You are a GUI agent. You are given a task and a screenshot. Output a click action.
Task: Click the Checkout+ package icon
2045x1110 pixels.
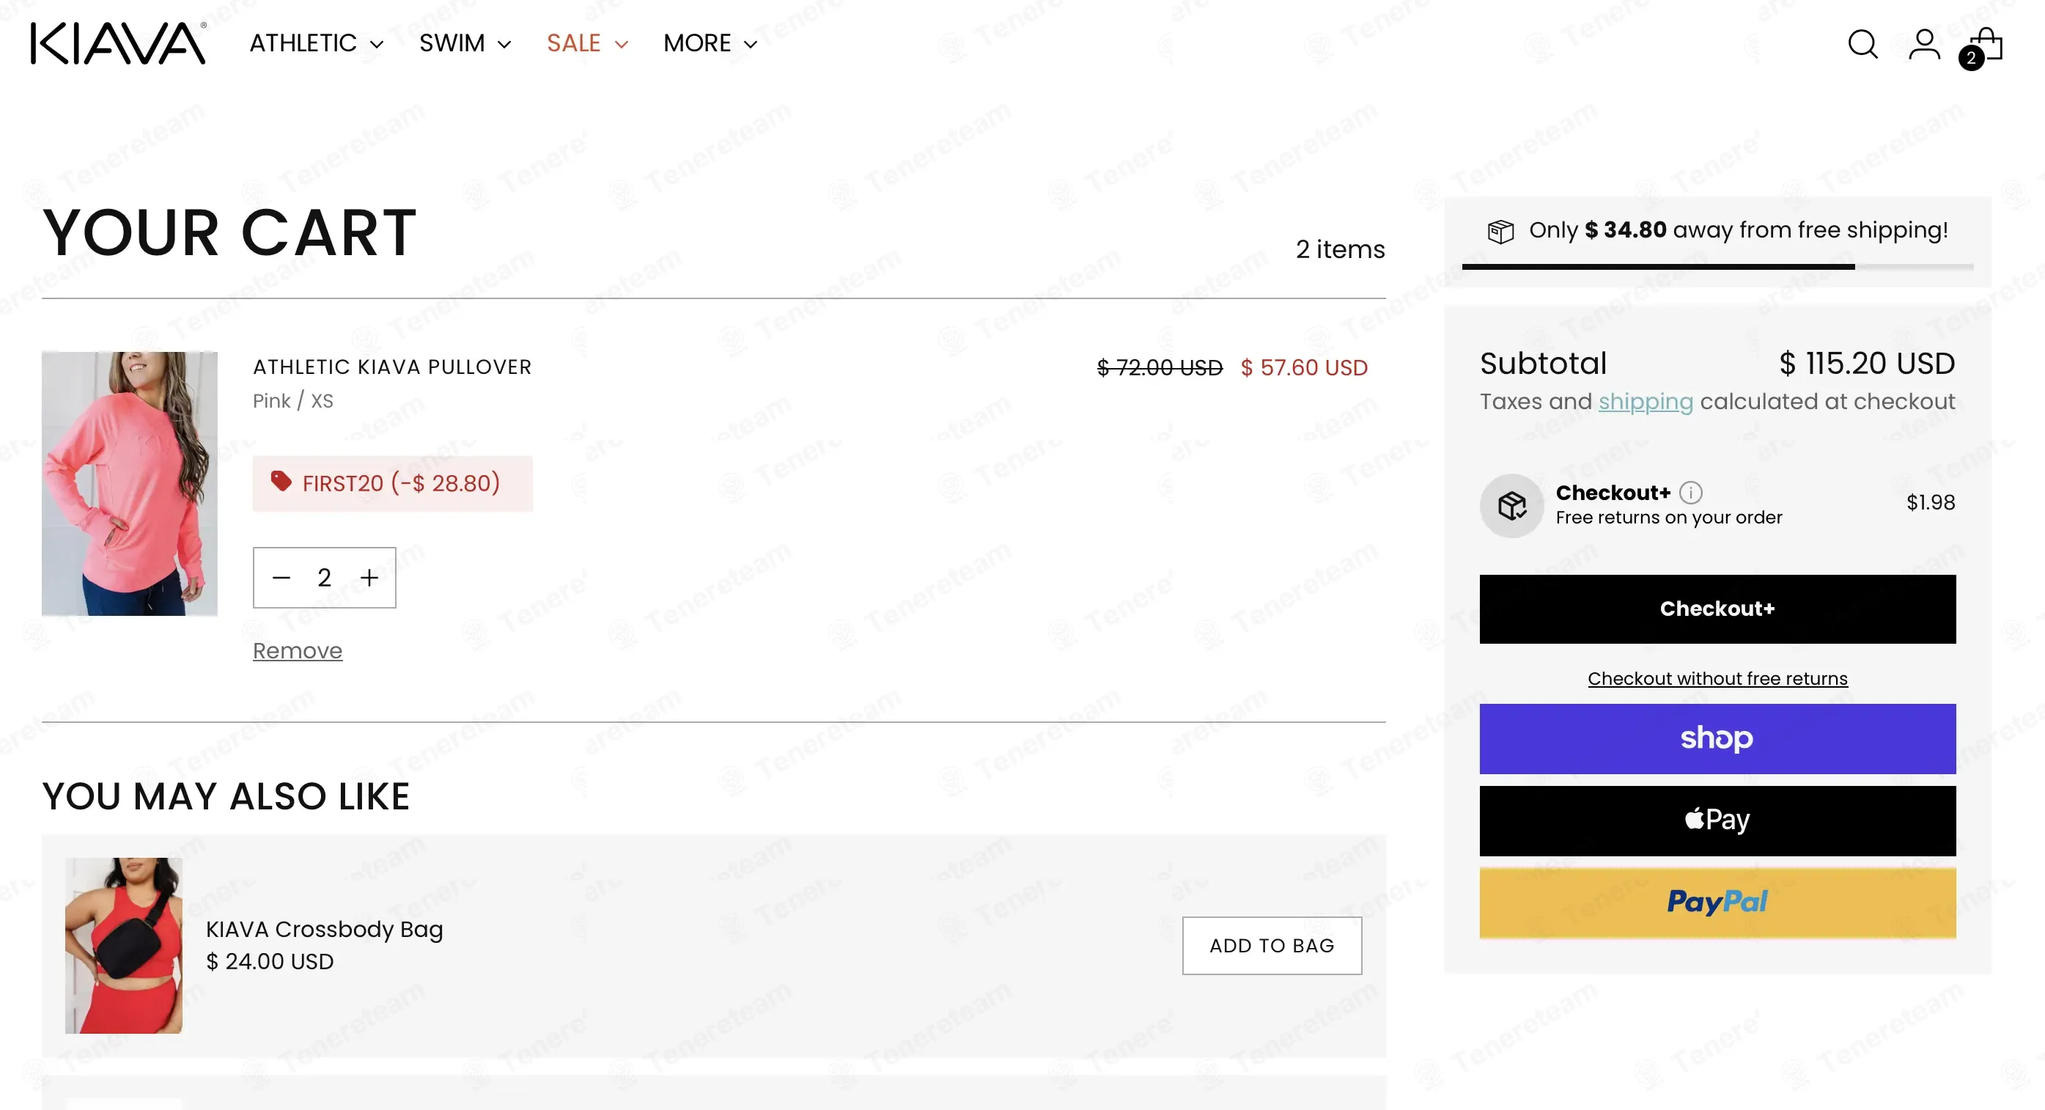pyautogui.click(x=1512, y=506)
